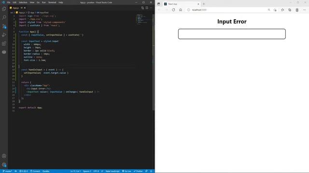Viewport: 309px width, 173px height.
Task: Open the Run menu
Action: (44, 2)
